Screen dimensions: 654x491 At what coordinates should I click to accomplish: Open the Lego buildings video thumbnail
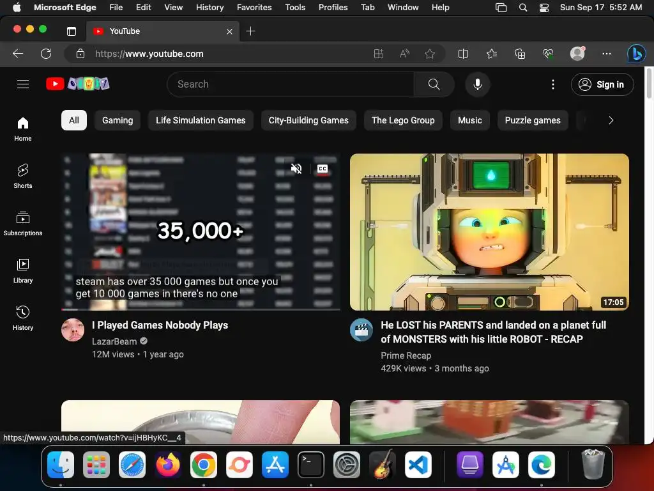coord(489,422)
